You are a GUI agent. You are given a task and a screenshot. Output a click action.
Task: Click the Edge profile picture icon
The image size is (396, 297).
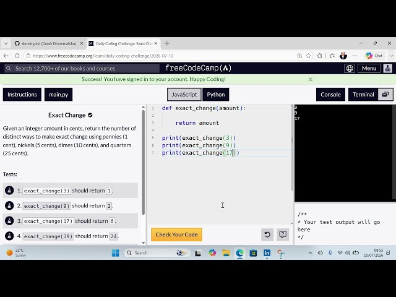pyautogui.click(x=343, y=56)
